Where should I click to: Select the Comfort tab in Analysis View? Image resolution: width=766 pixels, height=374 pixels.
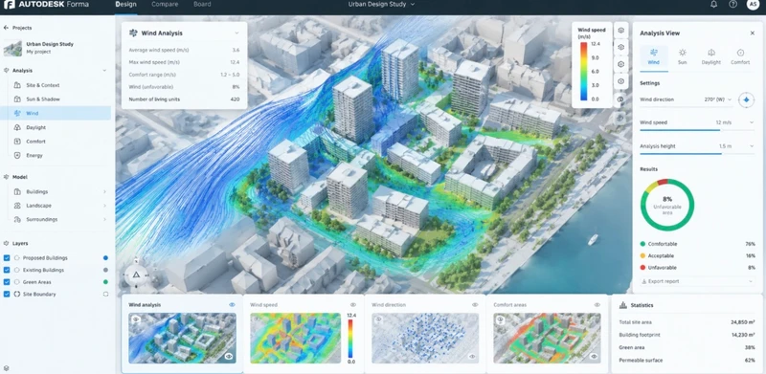click(x=740, y=57)
